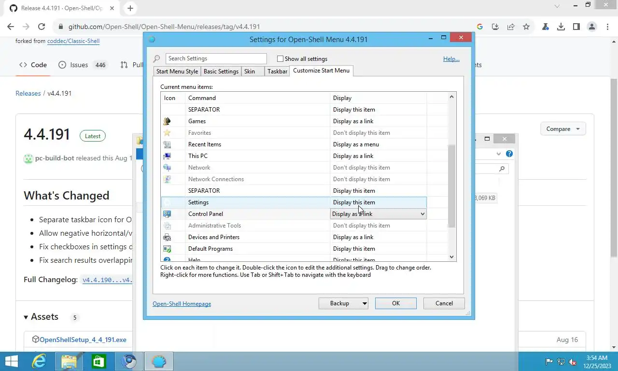Viewport: 618px width, 371px height.
Task: Select the Settings row in menu items
Action: click(x=294, y=202)
